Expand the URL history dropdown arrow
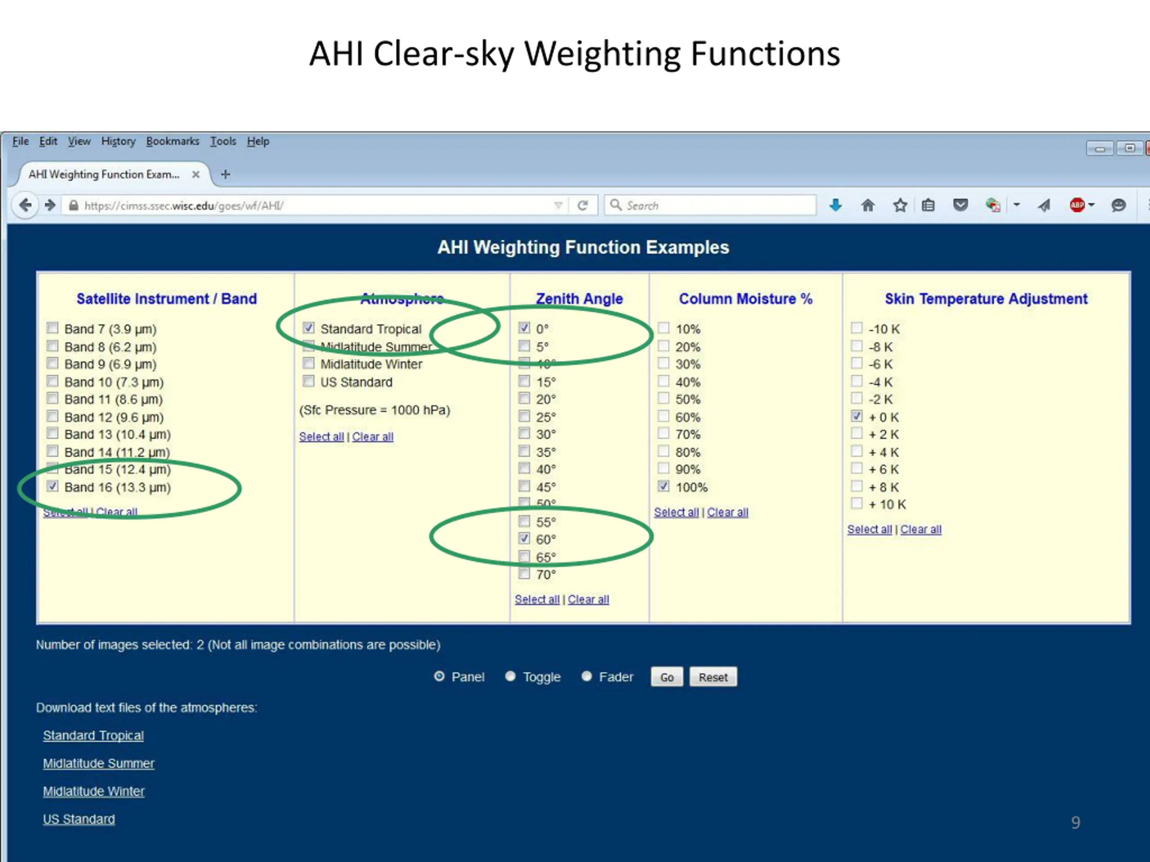Image resolution: width=1150 pixels, height=862 pixels. [x=558, y=205]
